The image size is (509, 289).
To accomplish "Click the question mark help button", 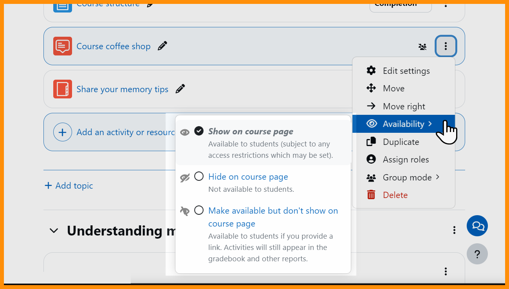I will tap(477, 254).
